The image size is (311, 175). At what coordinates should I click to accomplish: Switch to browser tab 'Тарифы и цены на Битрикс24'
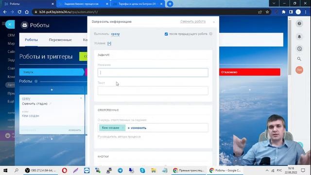[138, 4]
